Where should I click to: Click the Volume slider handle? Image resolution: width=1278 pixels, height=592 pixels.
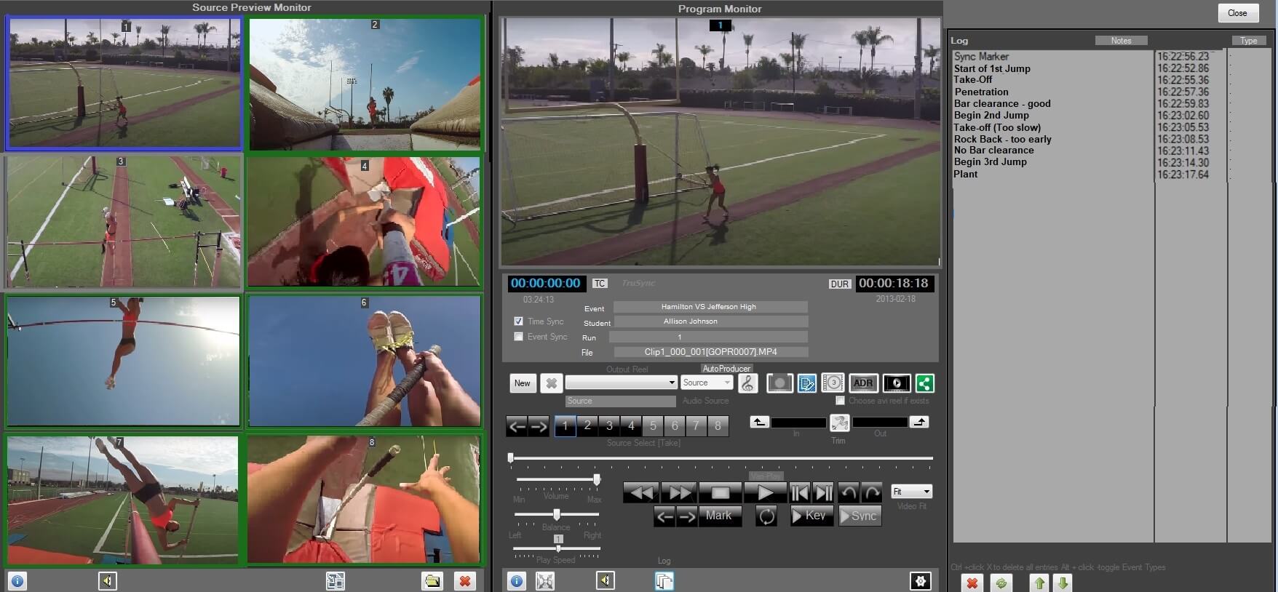pos(597,479)
